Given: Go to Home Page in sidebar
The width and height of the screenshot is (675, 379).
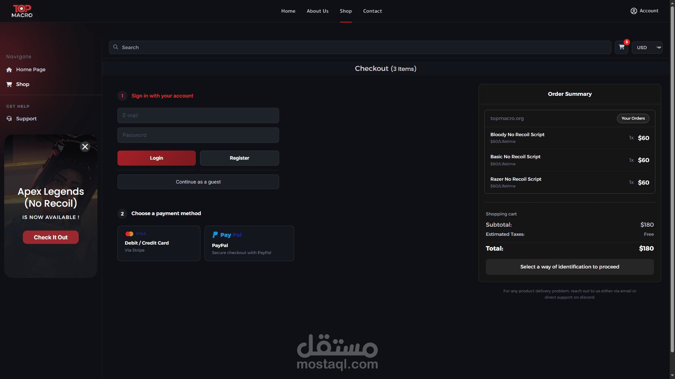Looking at the screenshot, I should point(31,69).
